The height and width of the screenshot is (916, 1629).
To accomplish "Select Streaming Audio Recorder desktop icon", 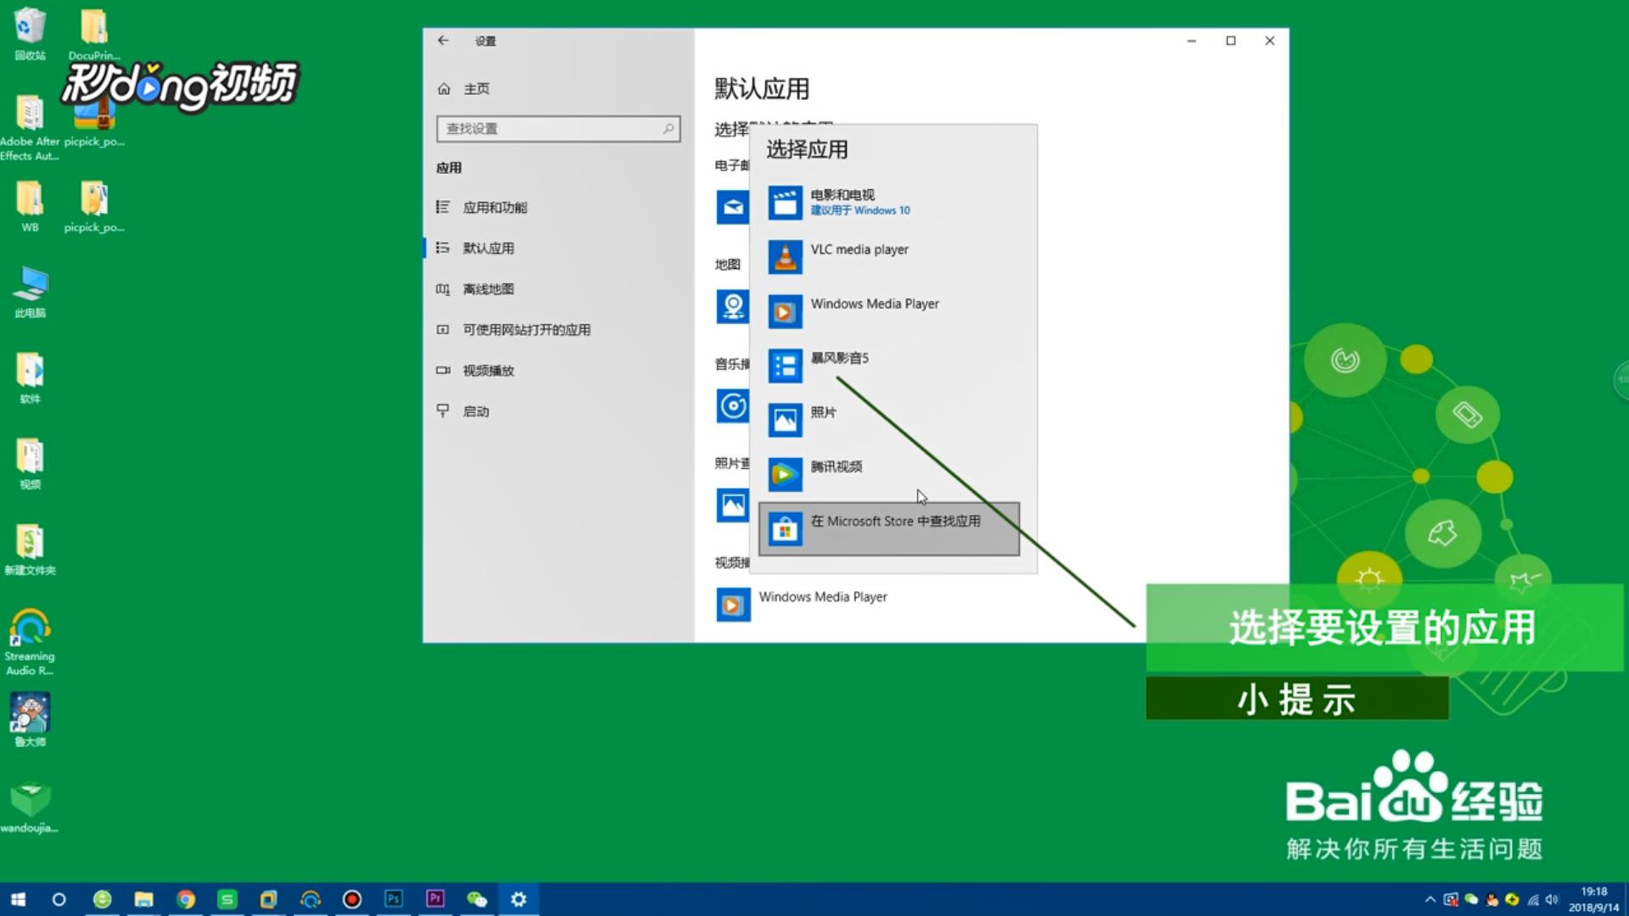I will coord(30,642).
